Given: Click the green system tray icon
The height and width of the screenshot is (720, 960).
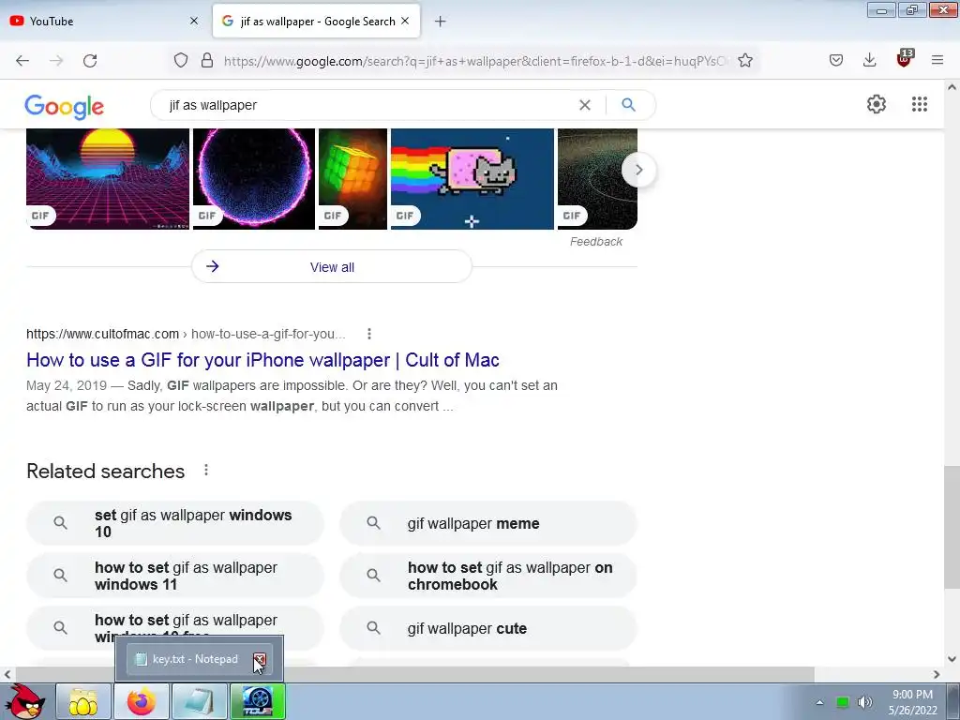Looking at the screenshot, I should [843, 702].
